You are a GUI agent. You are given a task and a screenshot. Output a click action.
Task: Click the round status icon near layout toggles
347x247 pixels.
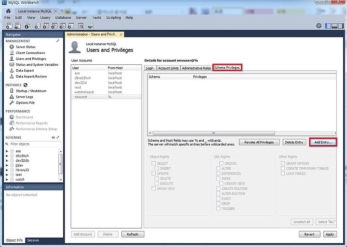tap(319, 26)
